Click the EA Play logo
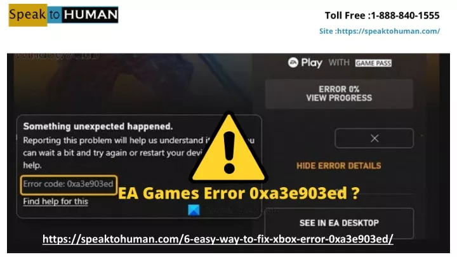This screenshot has height=257, width=457. [x=305, y=63]
